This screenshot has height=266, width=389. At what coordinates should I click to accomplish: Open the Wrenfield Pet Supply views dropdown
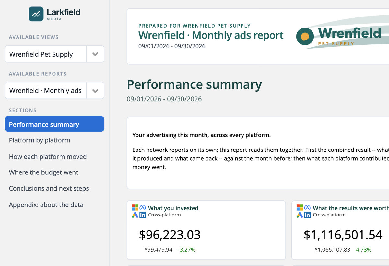54,54
